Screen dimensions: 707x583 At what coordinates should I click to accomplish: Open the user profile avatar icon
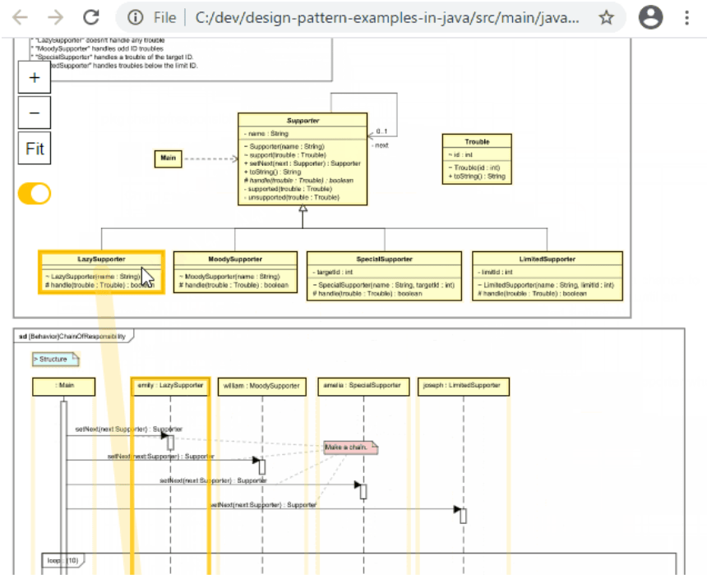point(651,17)
